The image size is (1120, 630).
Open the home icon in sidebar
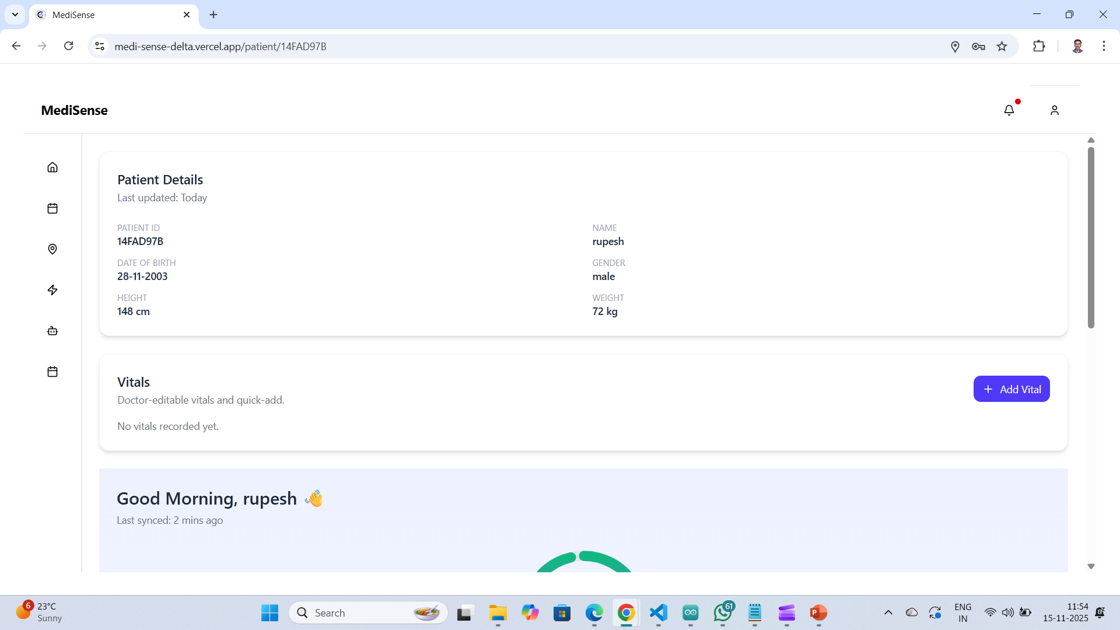point(52,167)
